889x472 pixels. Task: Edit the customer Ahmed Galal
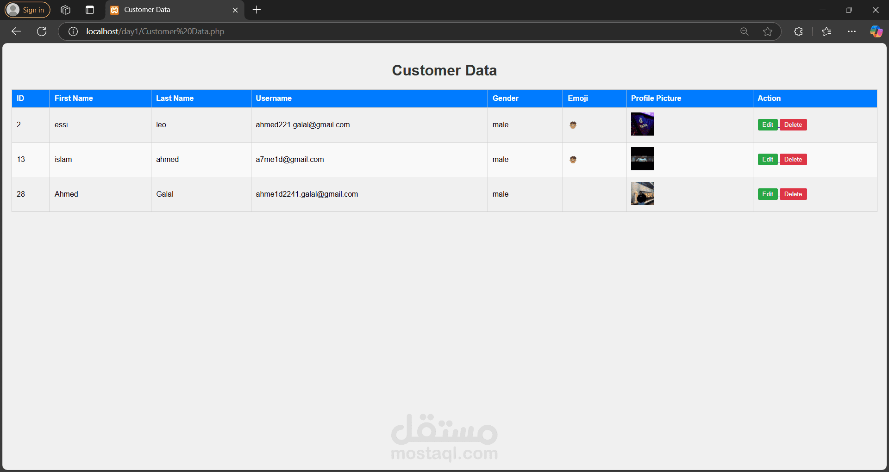[768, 194]
